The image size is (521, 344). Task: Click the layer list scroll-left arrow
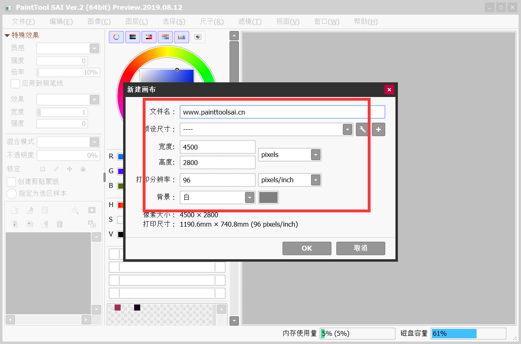coord(11,320)
